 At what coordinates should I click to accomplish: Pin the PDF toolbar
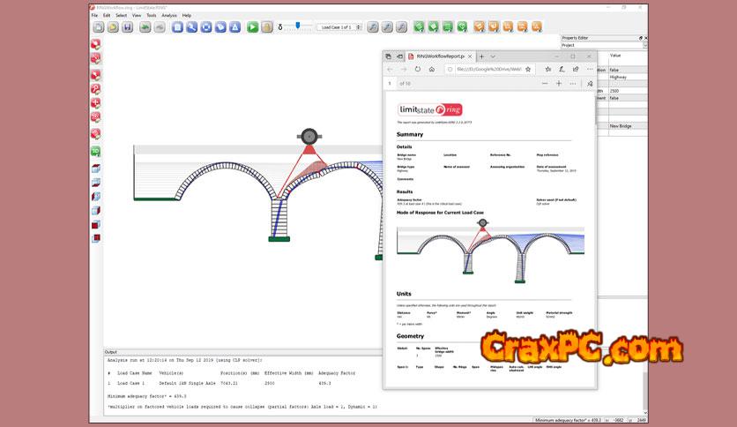tap(590, 84)
